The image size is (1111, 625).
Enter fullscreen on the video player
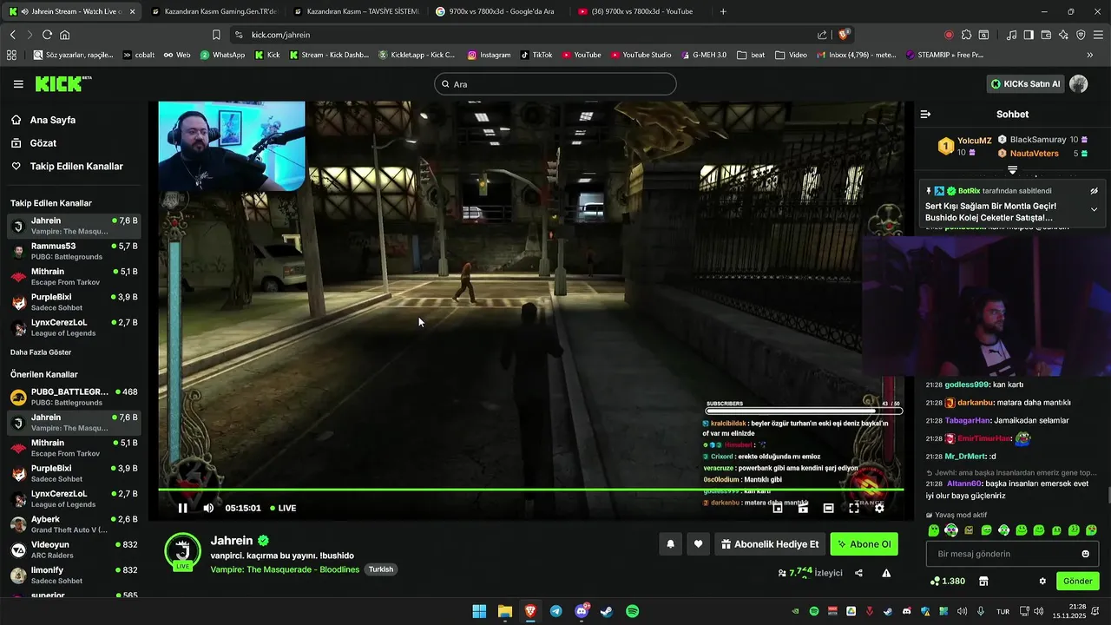click(x=854, y=508)
